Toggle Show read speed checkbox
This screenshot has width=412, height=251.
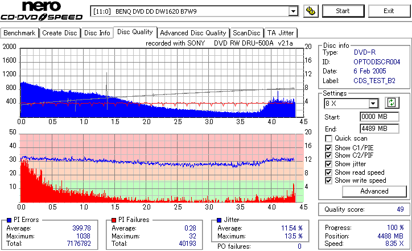pyautogui.click(x=328, y=172)
